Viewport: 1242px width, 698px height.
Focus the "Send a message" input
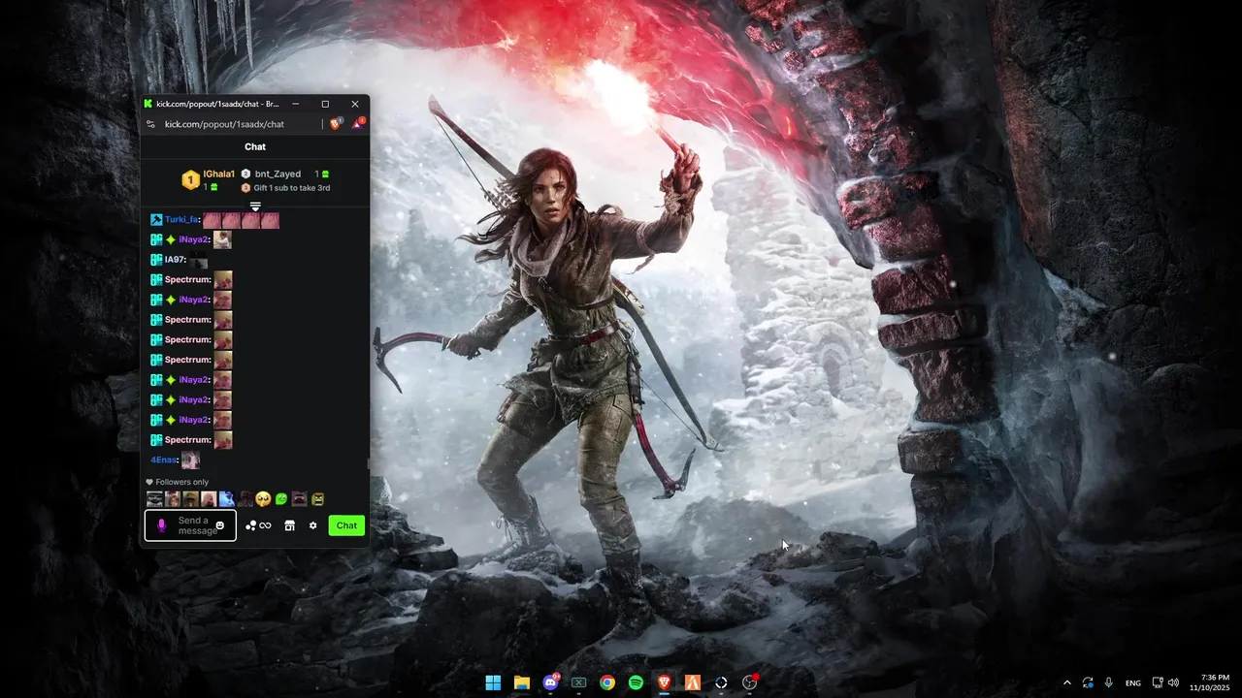tap(191, 525)
